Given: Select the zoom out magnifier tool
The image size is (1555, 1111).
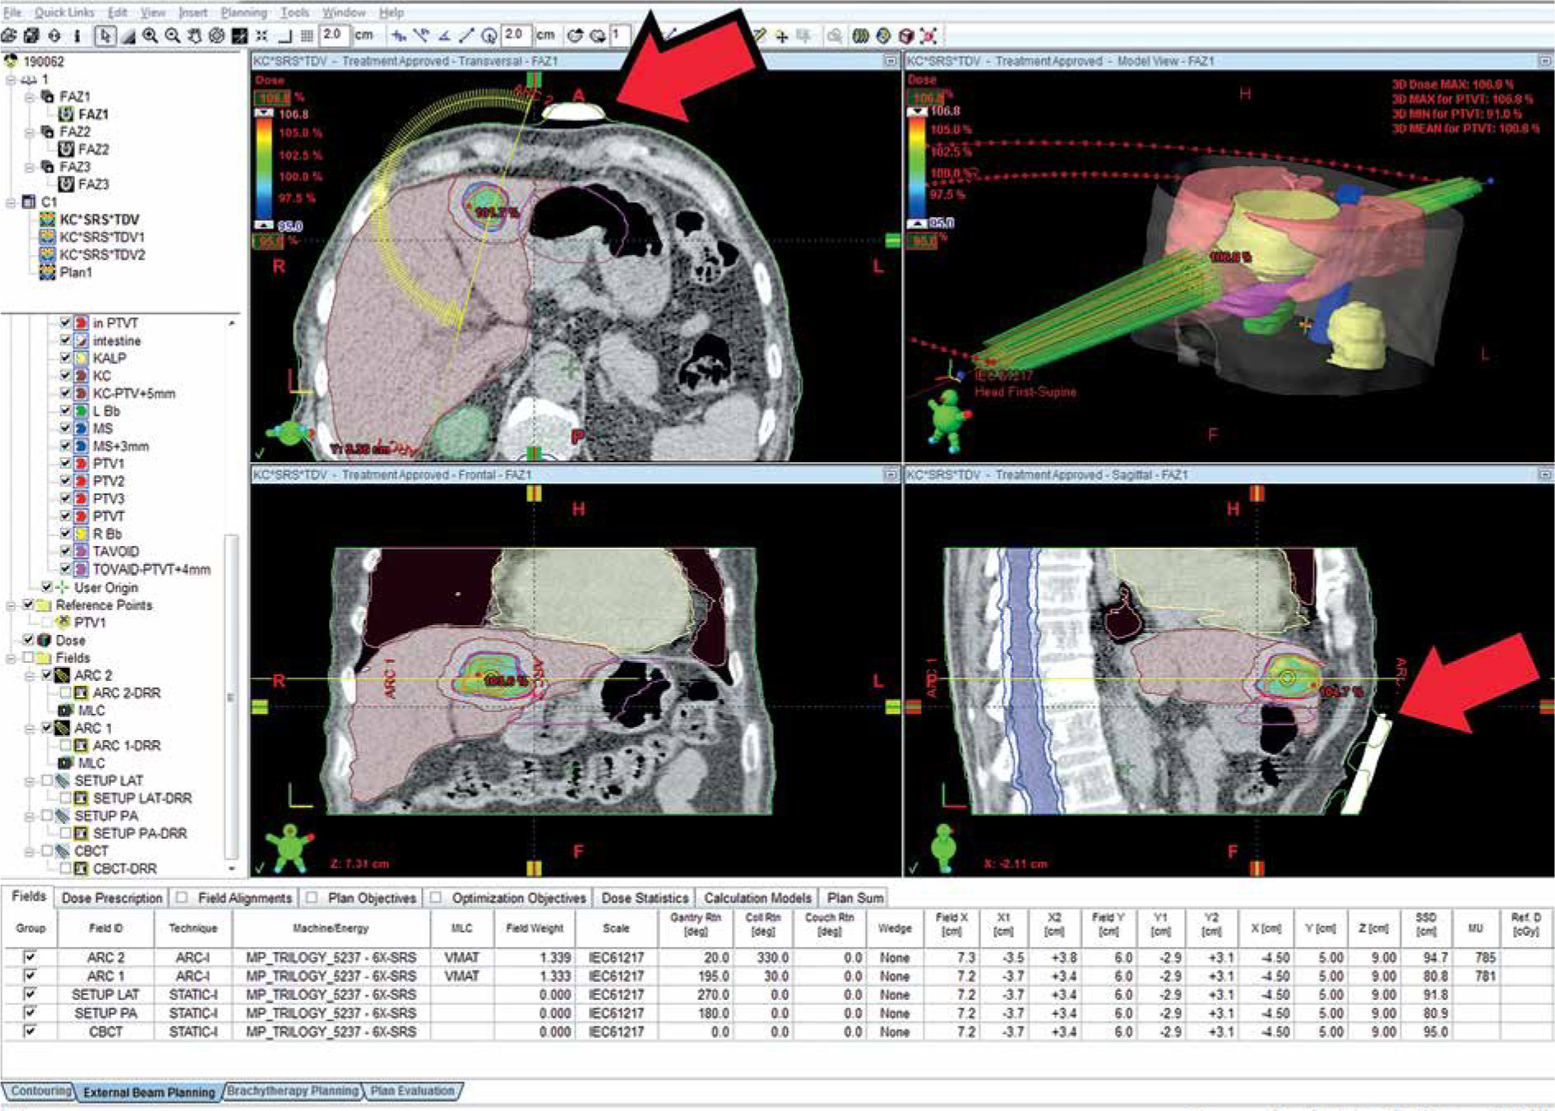Looking at the screenshot, I should coord(172,35).
